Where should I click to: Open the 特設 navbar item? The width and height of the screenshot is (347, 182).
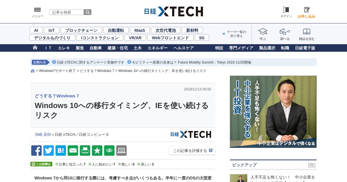[219, 48]
